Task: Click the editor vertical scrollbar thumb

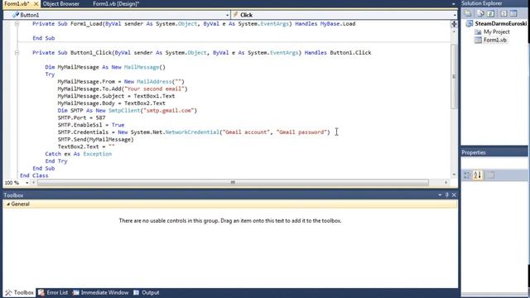Action: tap(454, 76)
